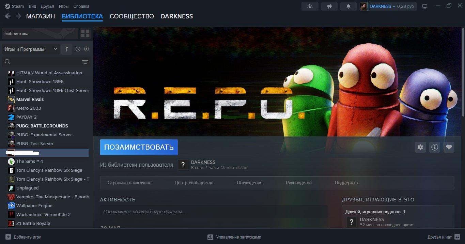The width and height of the screenshot is (465, 244).
Task: Open the DARKNESS profile tab
Action: click(177, 16)
